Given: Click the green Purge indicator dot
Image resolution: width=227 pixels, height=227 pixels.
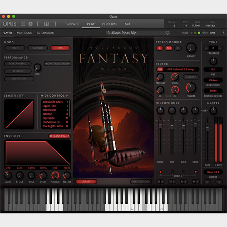Looking at the screenshot, I should tap(199, 33).
